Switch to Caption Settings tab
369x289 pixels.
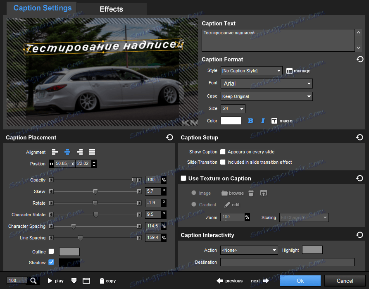(x=42, y=8)
